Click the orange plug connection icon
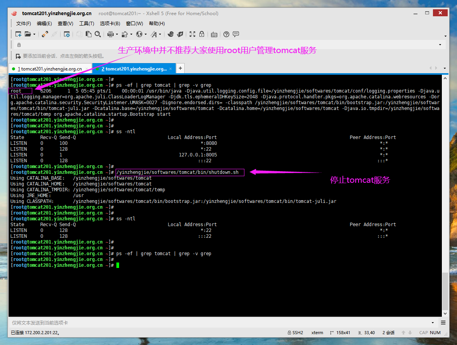This screenshot has height=345, width=457. (x=45, y=34)
